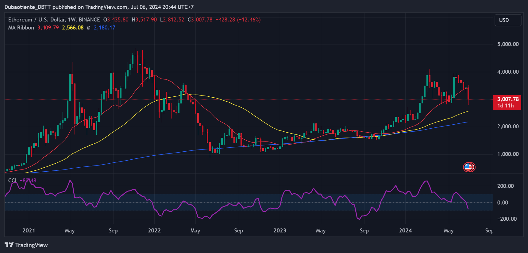
Task: Click the 2,000.00 price axis label
Action: tap(508, 126)
